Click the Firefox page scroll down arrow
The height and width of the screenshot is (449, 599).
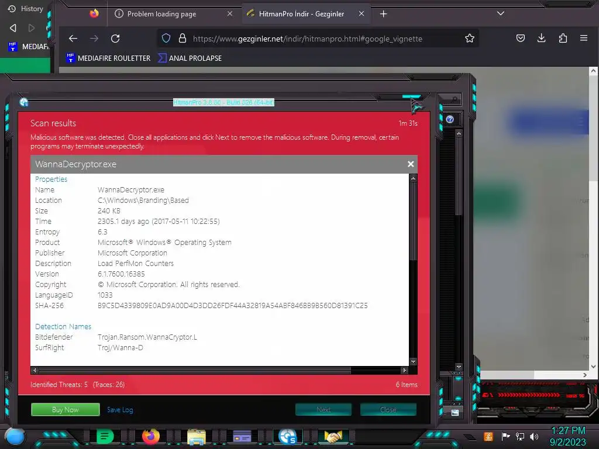[593, 367]
